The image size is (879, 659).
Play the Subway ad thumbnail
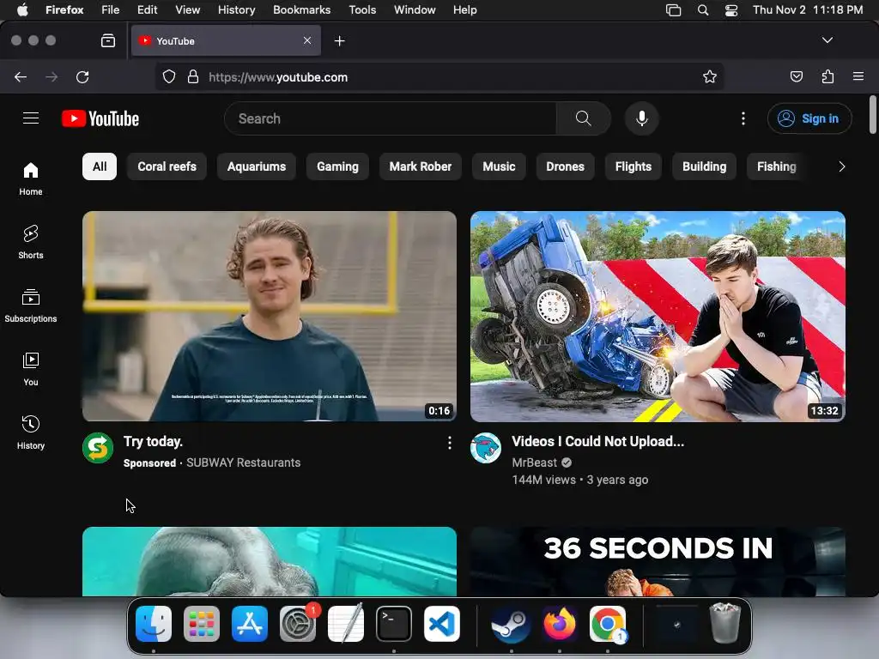point(269,316)
